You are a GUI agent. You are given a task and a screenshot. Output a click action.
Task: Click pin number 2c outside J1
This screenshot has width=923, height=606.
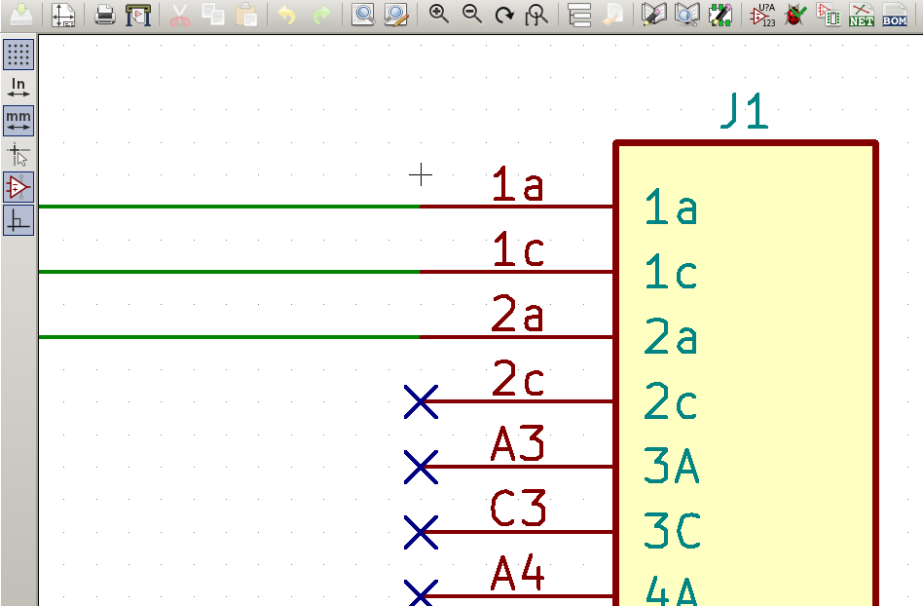click(517, 379)
